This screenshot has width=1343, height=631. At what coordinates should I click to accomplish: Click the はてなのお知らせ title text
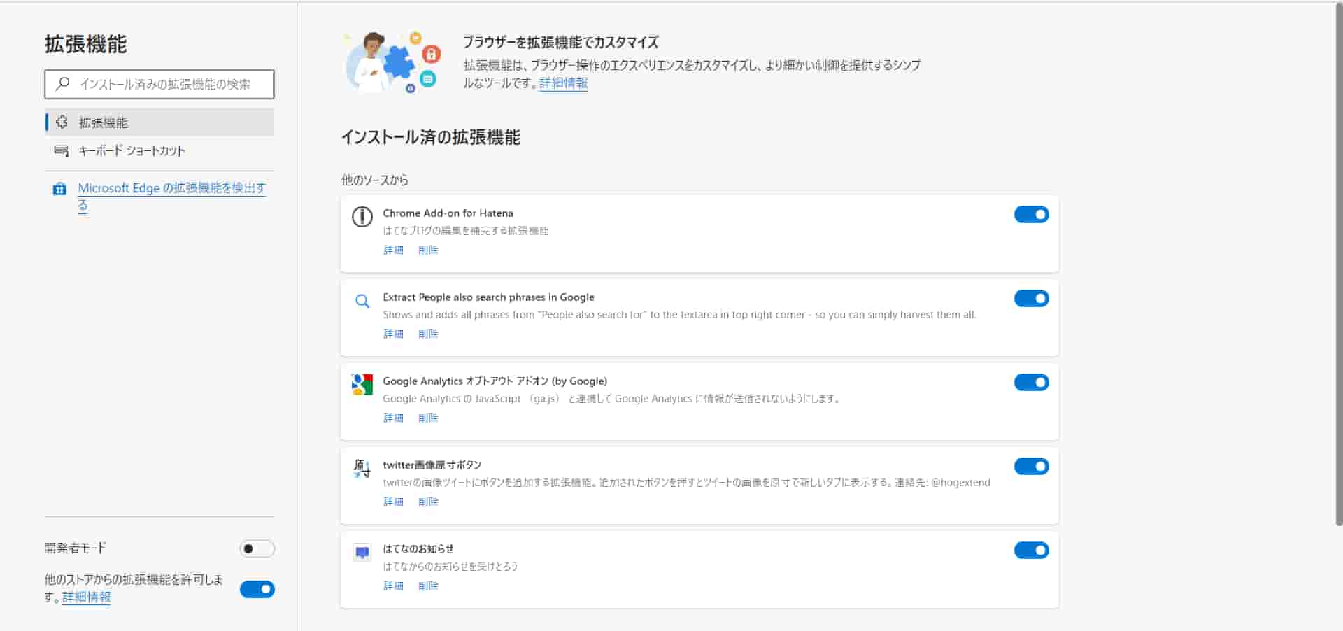pos(418,548)
